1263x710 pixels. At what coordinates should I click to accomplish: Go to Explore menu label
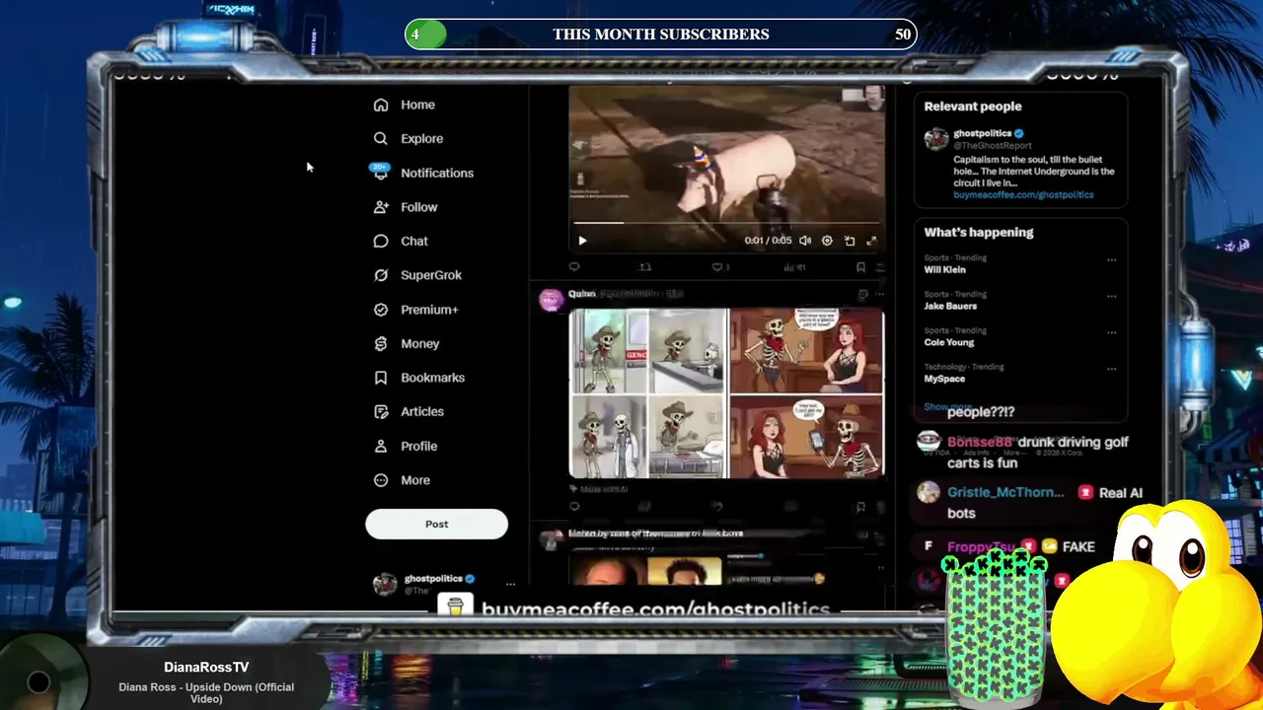pyautogui.click(x=421, y=139)
